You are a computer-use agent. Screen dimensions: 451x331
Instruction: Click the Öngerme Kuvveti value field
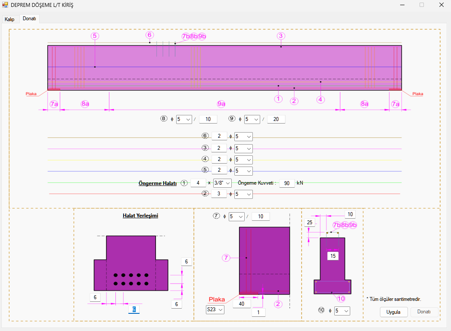point(287,183)
